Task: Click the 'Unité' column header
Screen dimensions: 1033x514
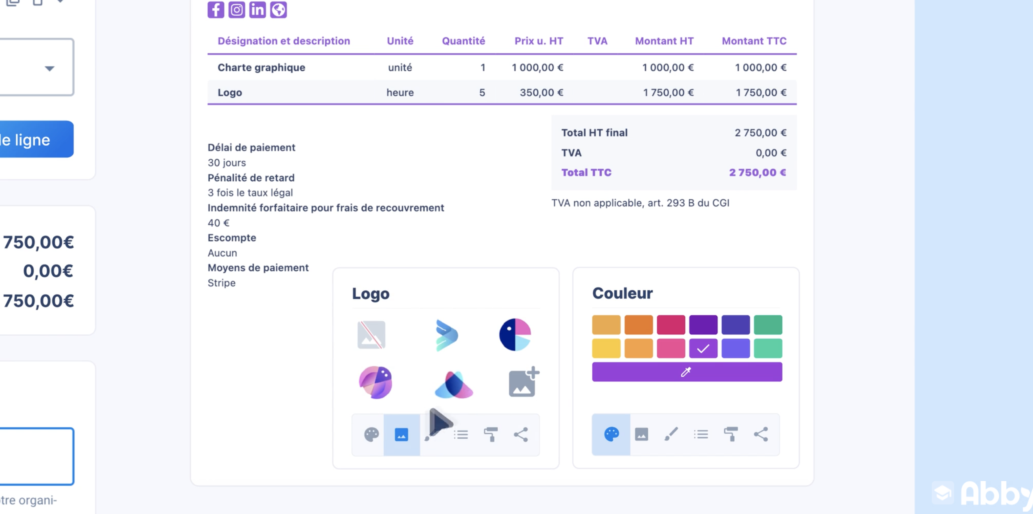Action: (x=400, y=41)
